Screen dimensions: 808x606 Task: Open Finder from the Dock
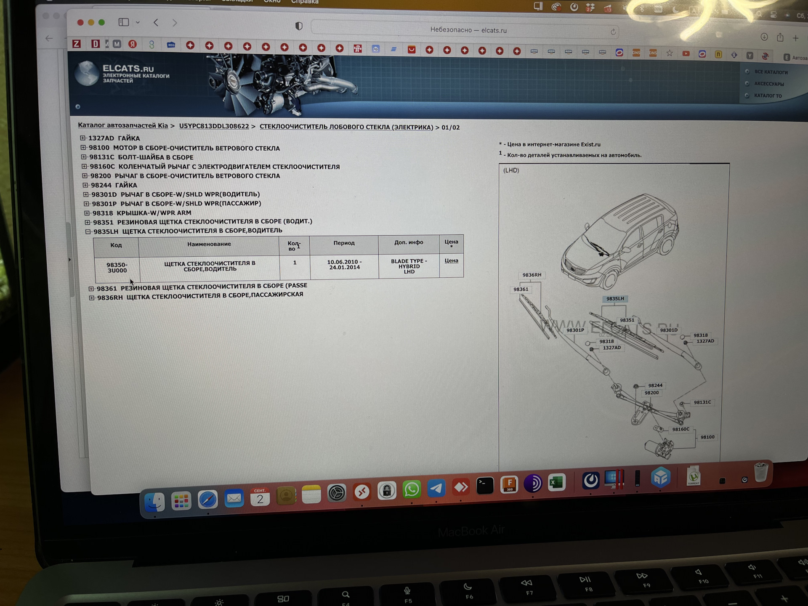154,502
